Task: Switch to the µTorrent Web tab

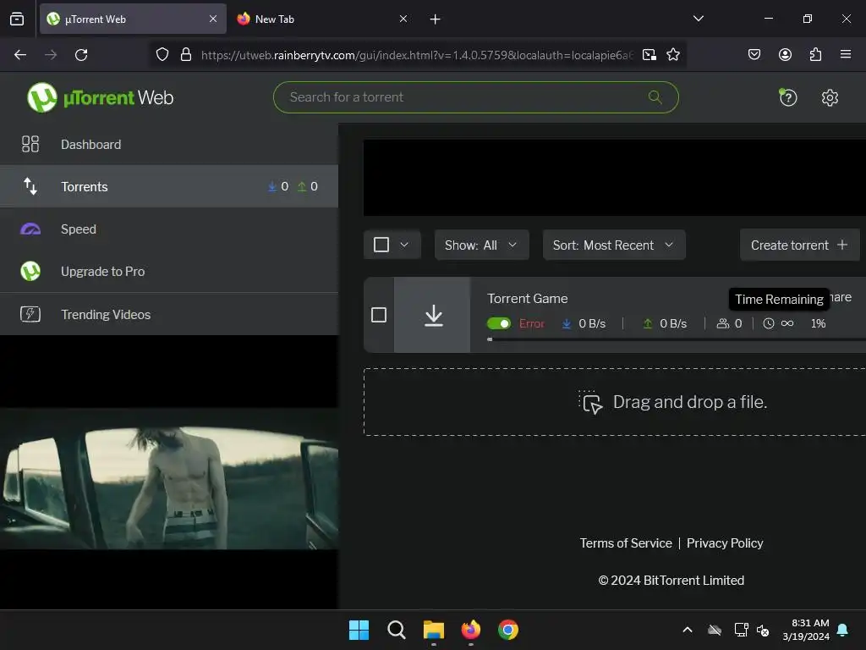Action: (133, 19)
